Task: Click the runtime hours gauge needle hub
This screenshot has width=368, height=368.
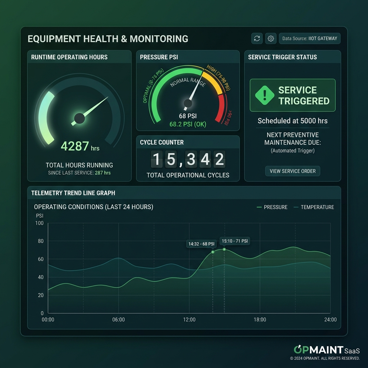Action: (x=79, y=118)
